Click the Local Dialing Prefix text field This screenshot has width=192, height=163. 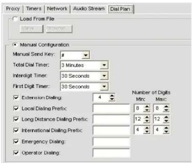[111, 108]
